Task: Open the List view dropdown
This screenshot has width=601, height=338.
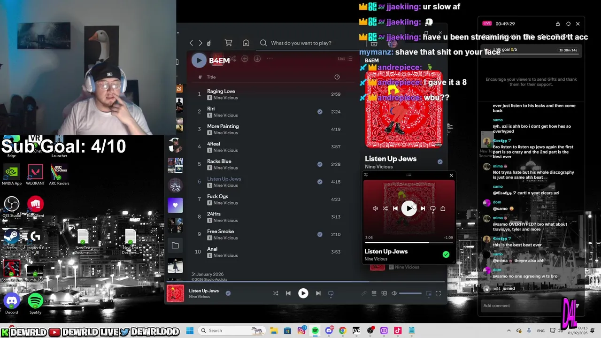Action: point(345,59)
